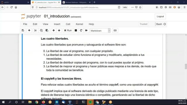Click the Jupyter logo
The image size is (187, 105).
pos(31,16)
